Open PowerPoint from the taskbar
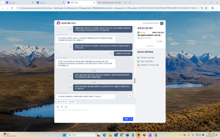The height and width of the screenshot is (138, 220). 144,135
